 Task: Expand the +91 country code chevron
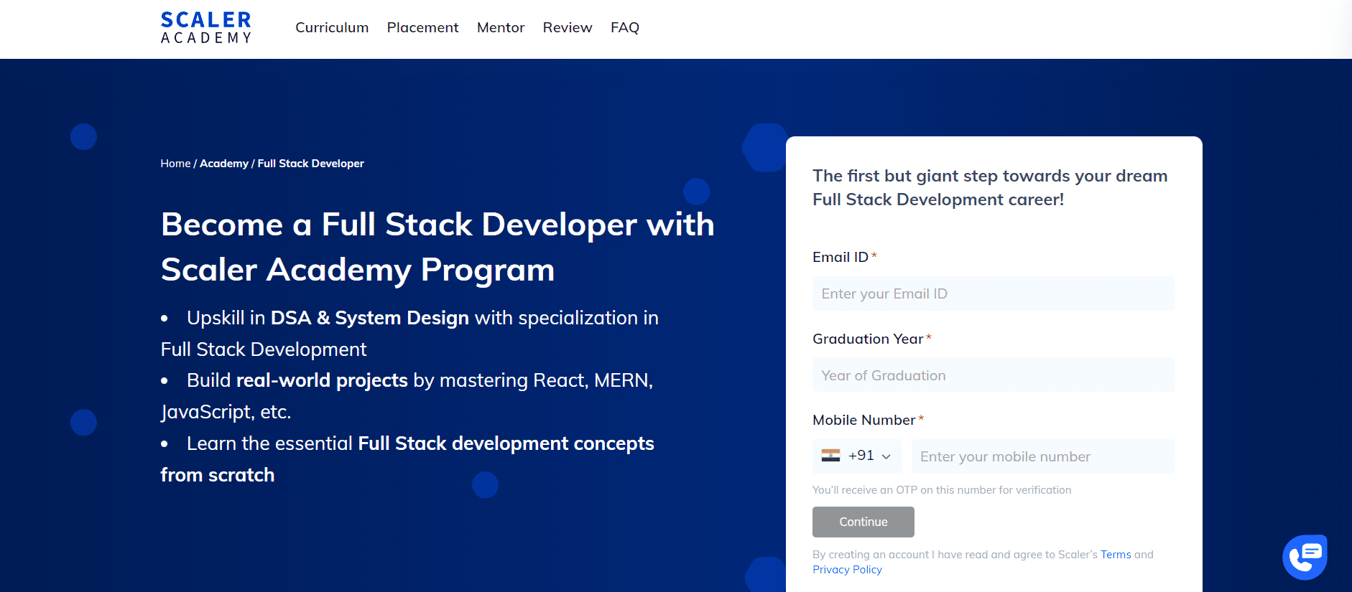(x=886, y=457)
